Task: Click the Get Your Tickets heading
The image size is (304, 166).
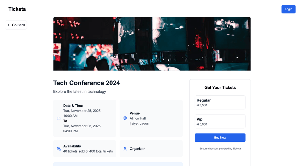Action: click(x=220, y=87)
